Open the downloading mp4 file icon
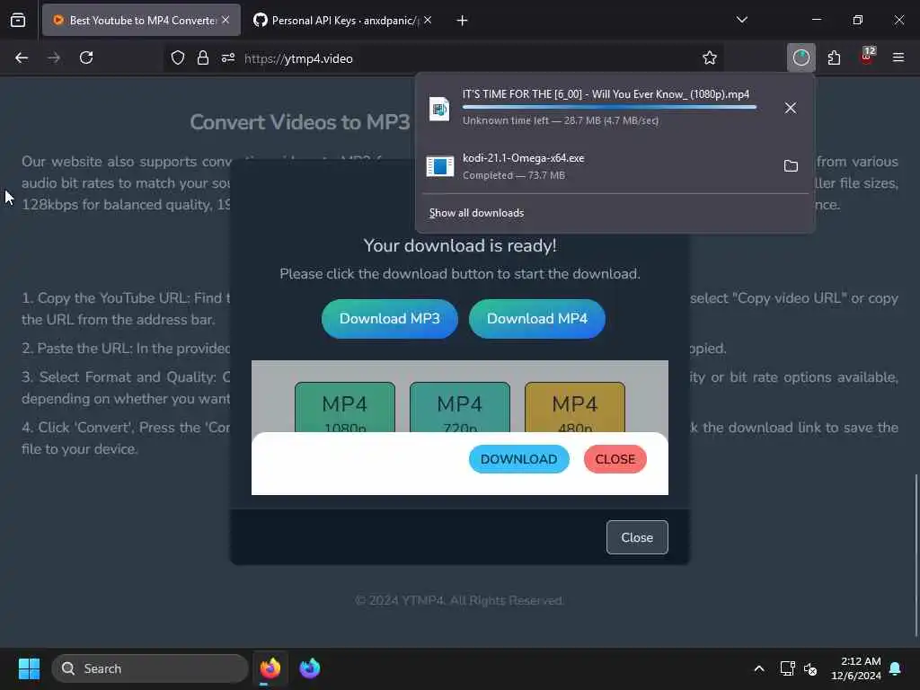The height and width of the screenshot is (690, 920). pos(439,109)
